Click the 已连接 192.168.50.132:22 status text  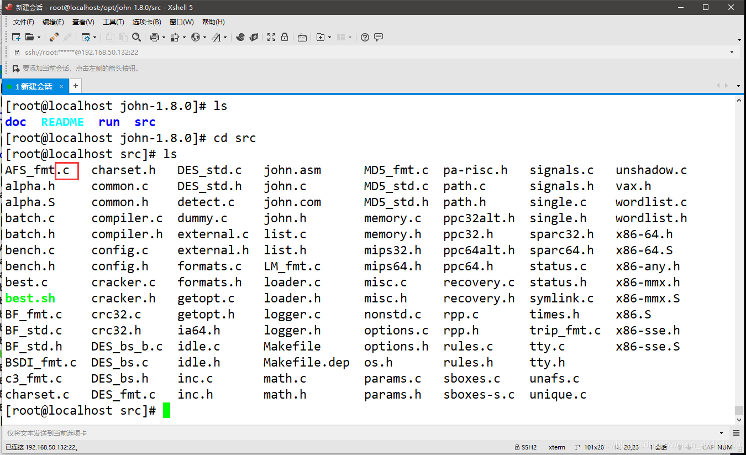41,447
